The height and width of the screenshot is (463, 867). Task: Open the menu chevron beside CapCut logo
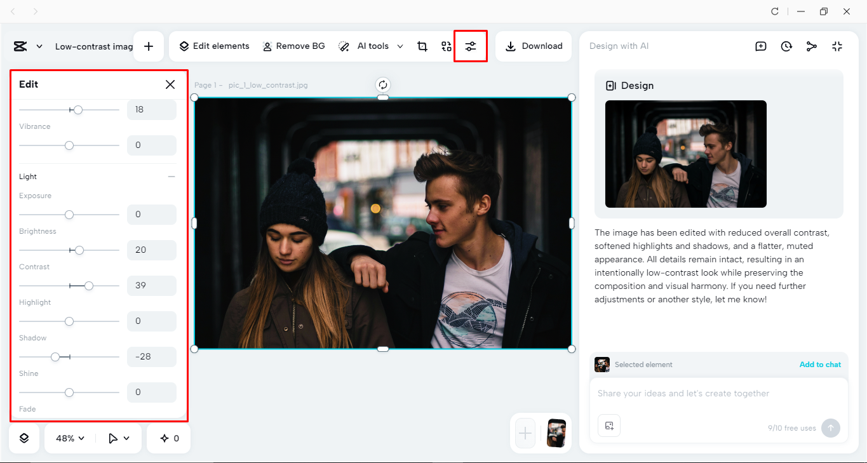[39, 46]
